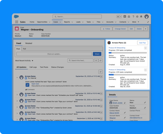This screenshot has height=134, width=163.
Task: Filter feed by Status Changes
Action: [57, 67]
